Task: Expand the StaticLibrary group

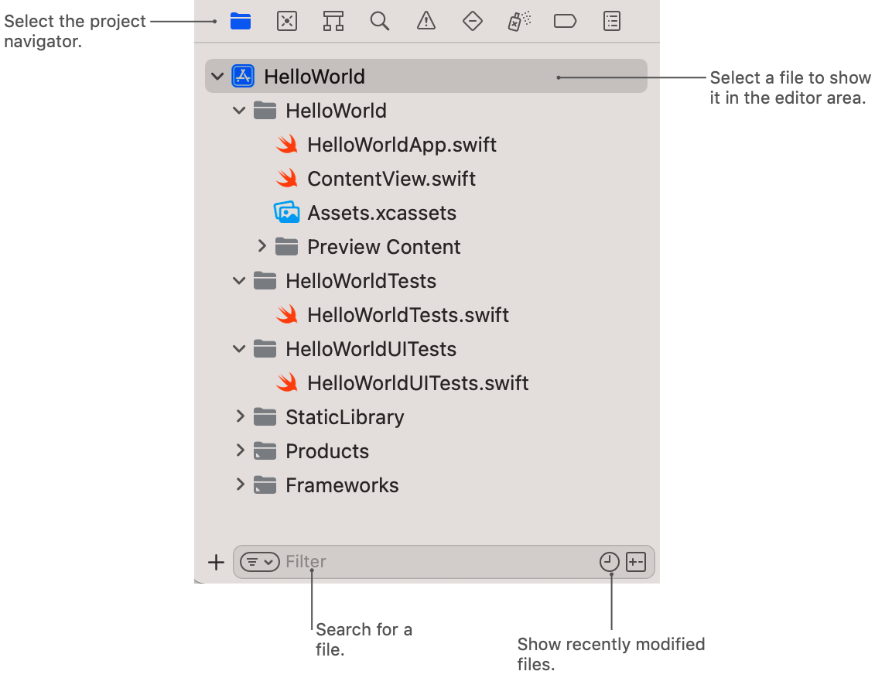Action: click(x=241, y=416)
